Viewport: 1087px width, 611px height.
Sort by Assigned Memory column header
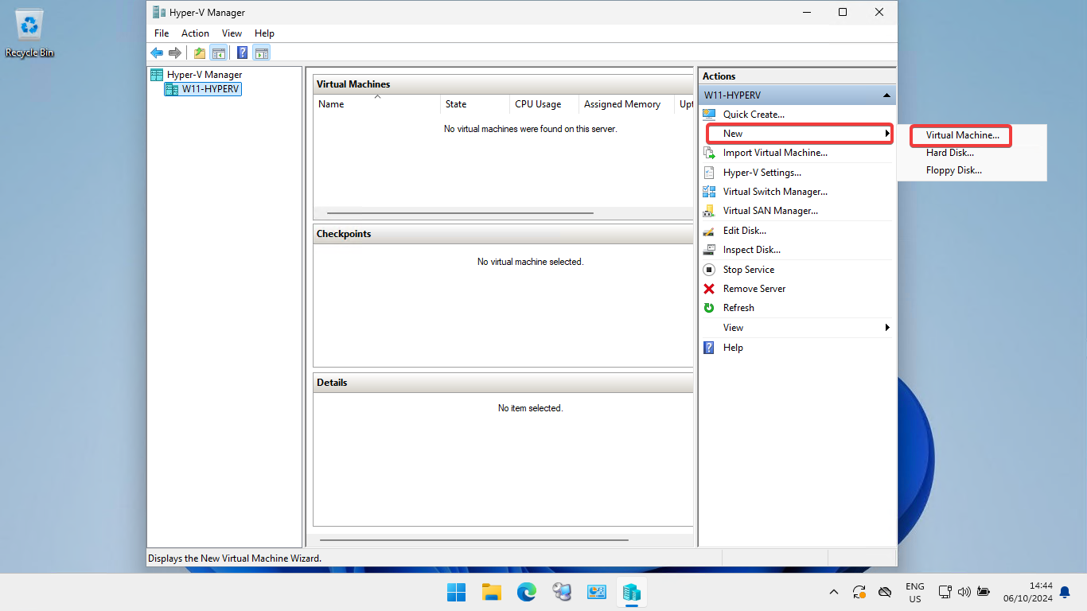tap(626, 104)
